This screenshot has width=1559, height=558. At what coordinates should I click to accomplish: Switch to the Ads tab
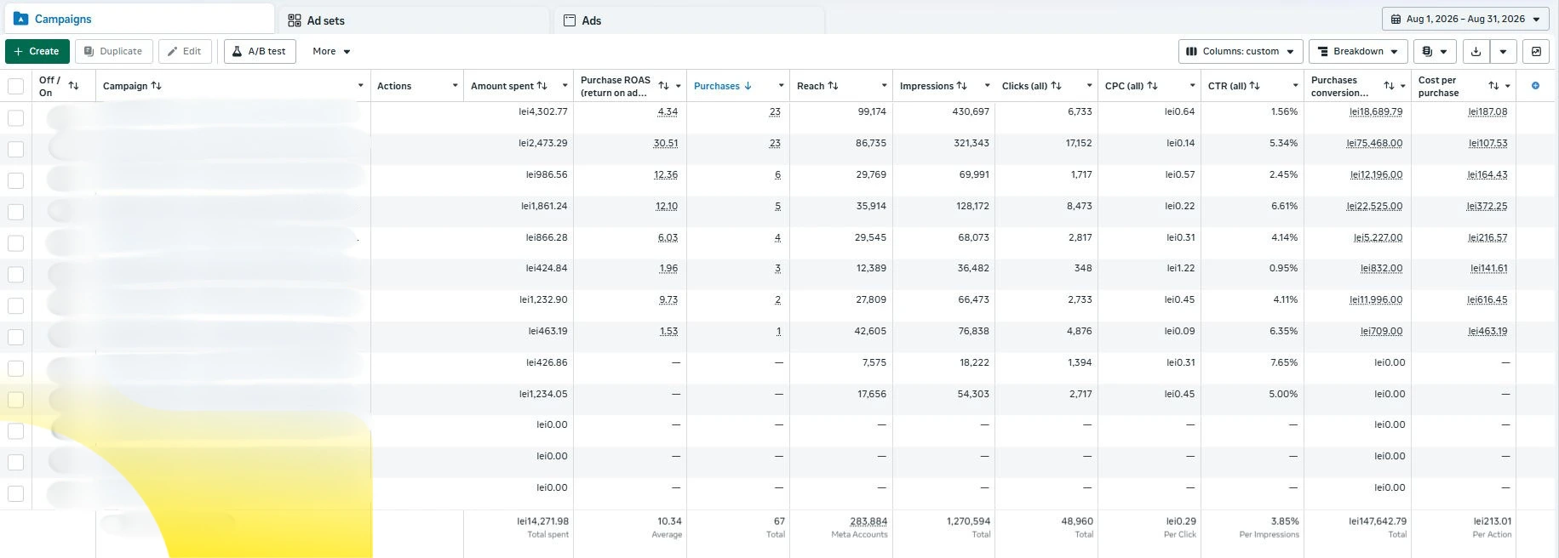tap(689, 20)
